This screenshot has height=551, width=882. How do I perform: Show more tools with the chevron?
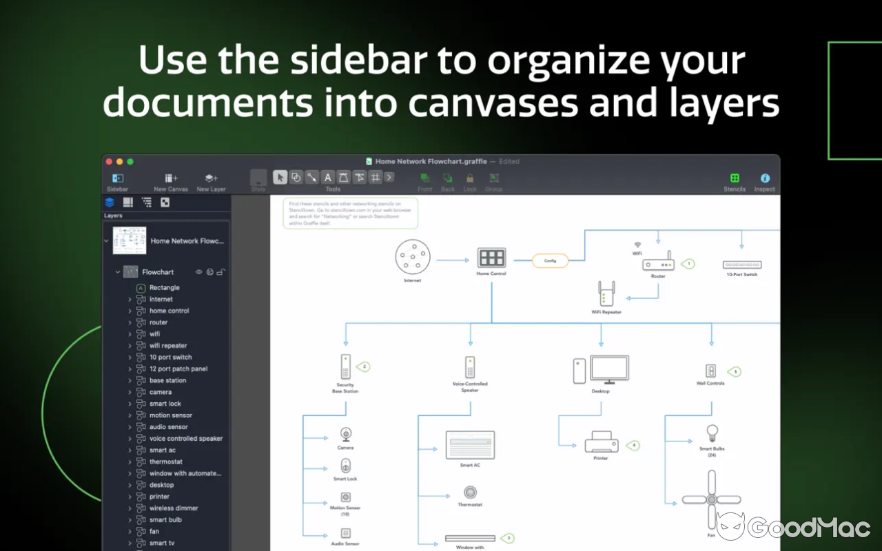click(389, 177)
